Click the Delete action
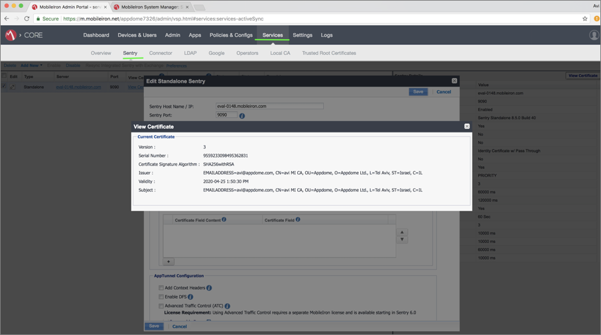The height and width of the screenshot is (335, 601). point(10,66)
